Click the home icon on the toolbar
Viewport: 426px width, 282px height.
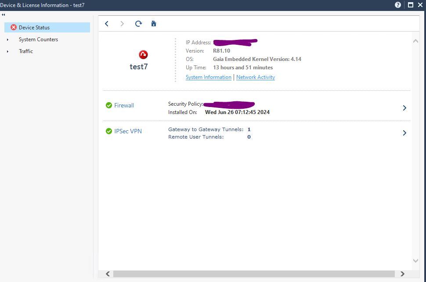pyautogui.click(x=153, y=23)
